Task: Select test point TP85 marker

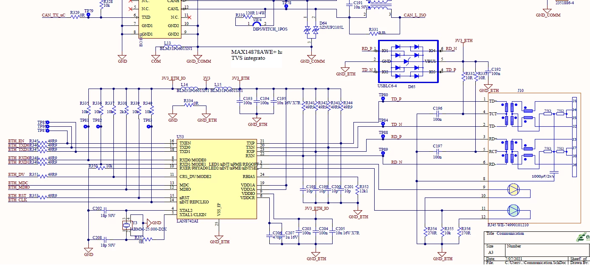Action: coord(48,122)
